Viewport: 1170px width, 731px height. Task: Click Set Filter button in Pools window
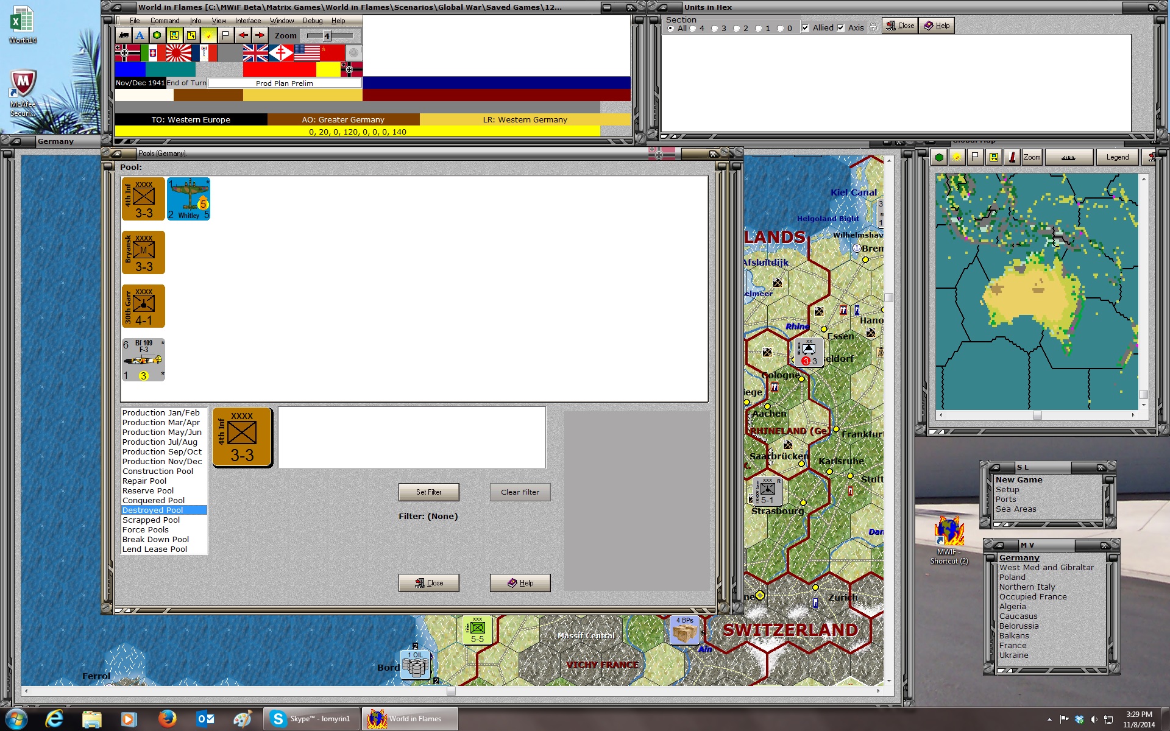click(x=429, y=492)
